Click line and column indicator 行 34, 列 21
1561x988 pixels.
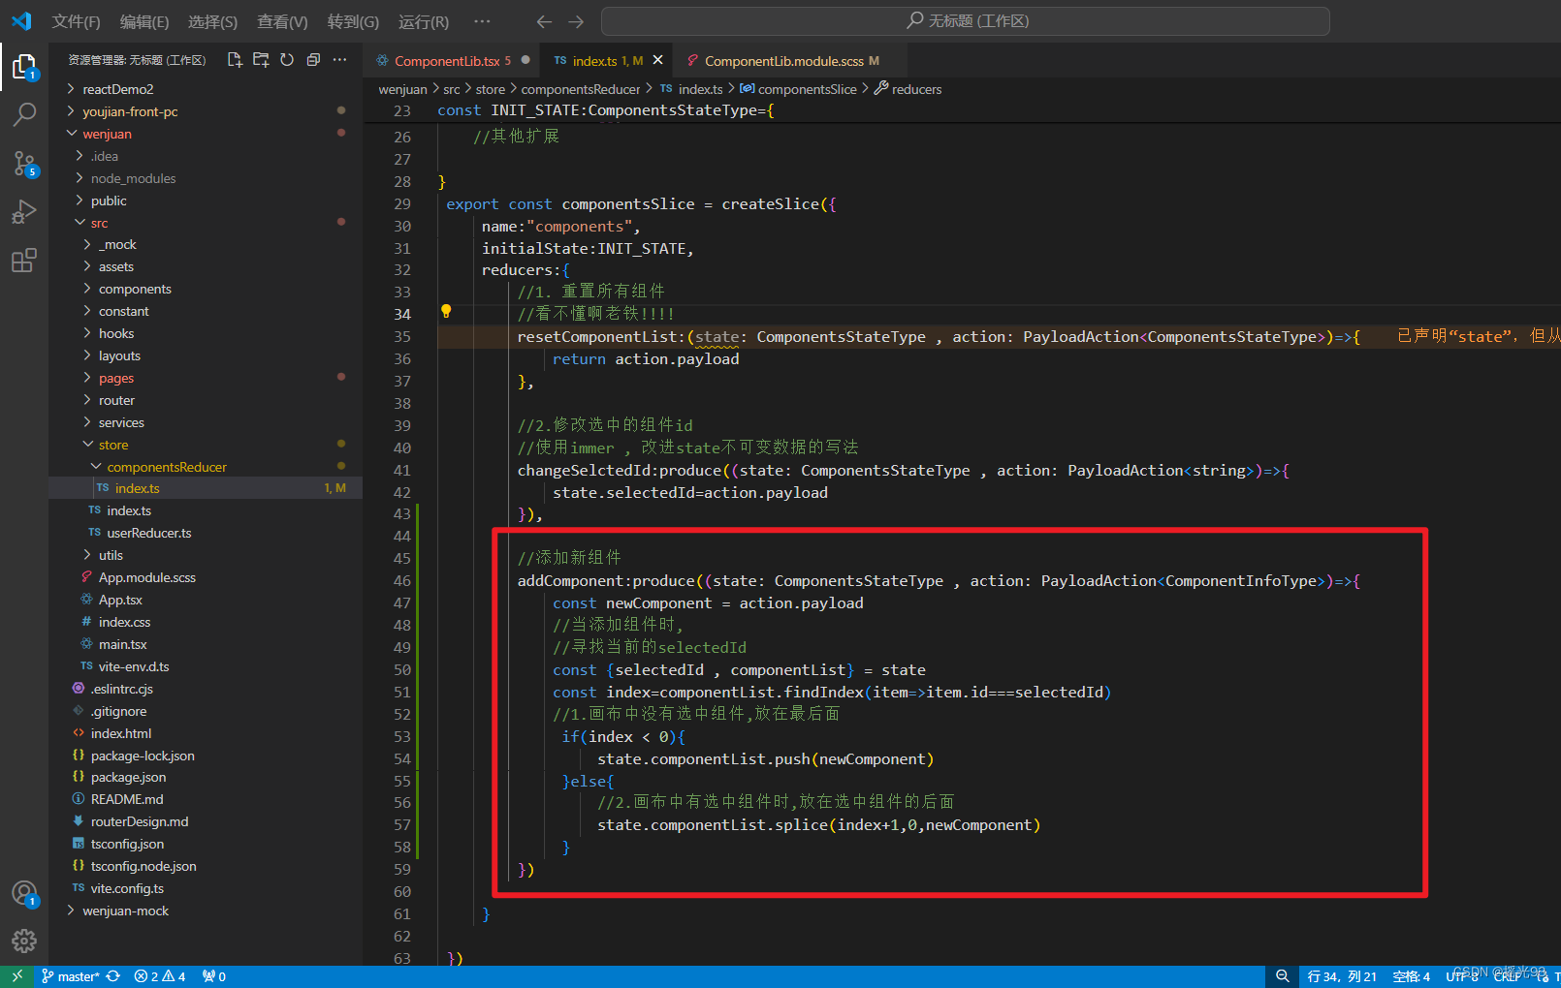click(x=1342, y=976)
